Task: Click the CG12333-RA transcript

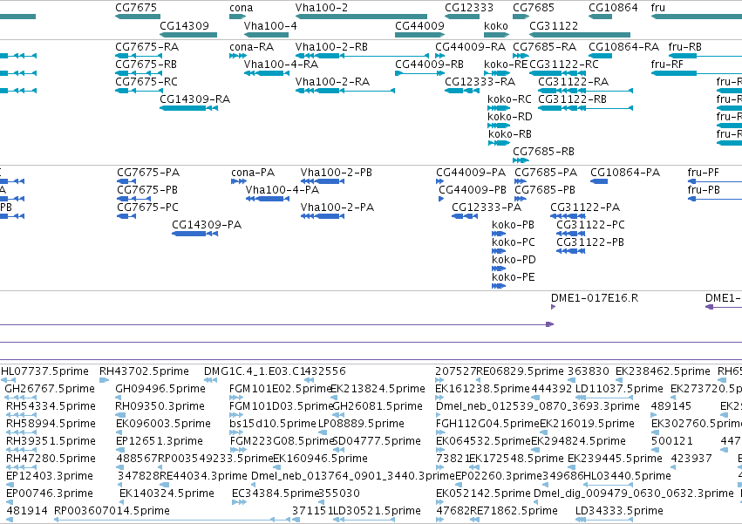Action: [x=462, y=91]
